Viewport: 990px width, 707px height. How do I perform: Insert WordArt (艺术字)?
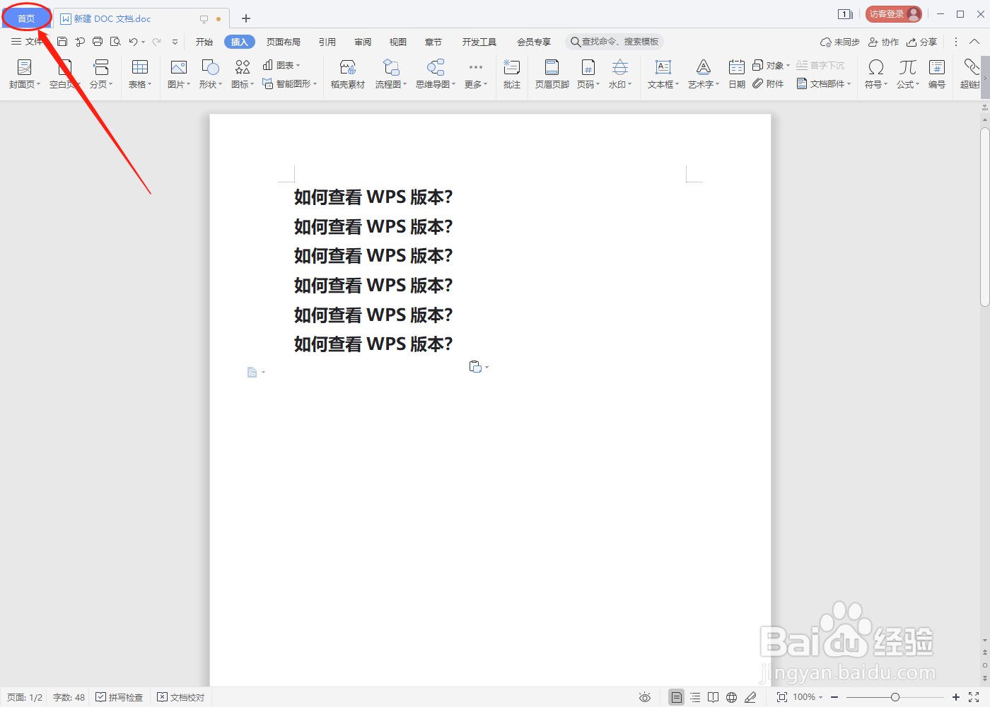pos(704,74)
